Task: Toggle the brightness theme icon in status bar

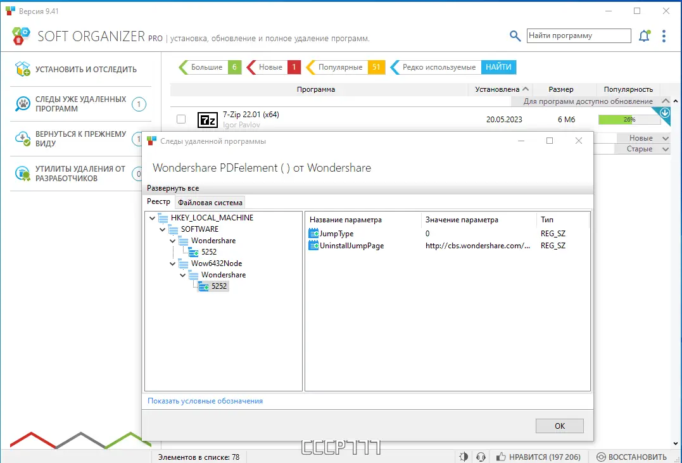Action: point(464,457)
